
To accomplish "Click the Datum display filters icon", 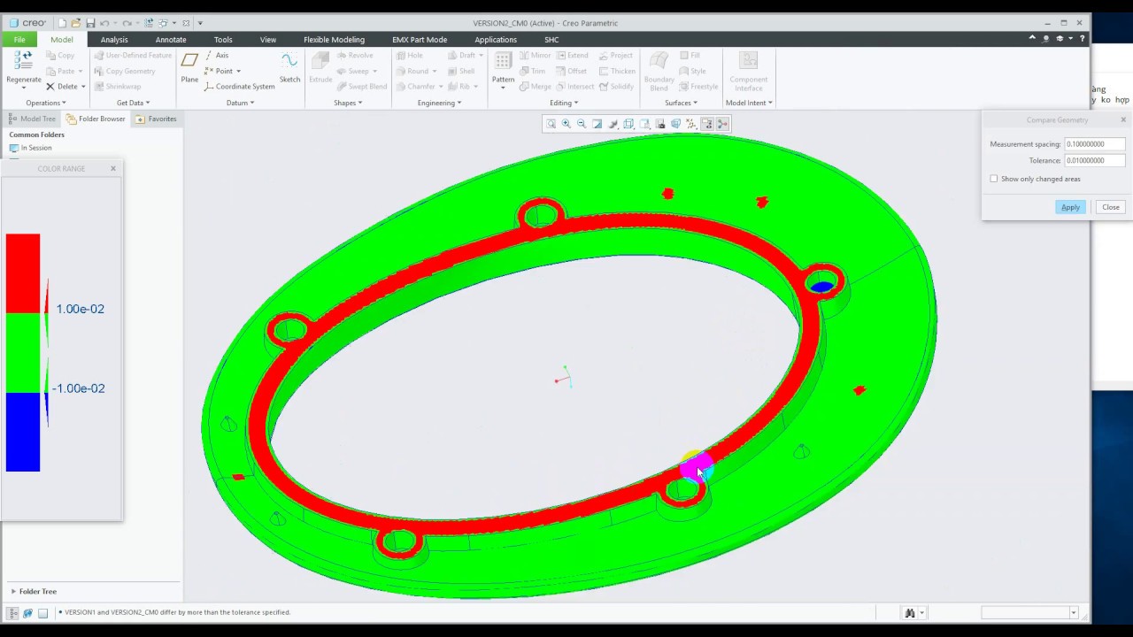I will (x=691, y=124).
